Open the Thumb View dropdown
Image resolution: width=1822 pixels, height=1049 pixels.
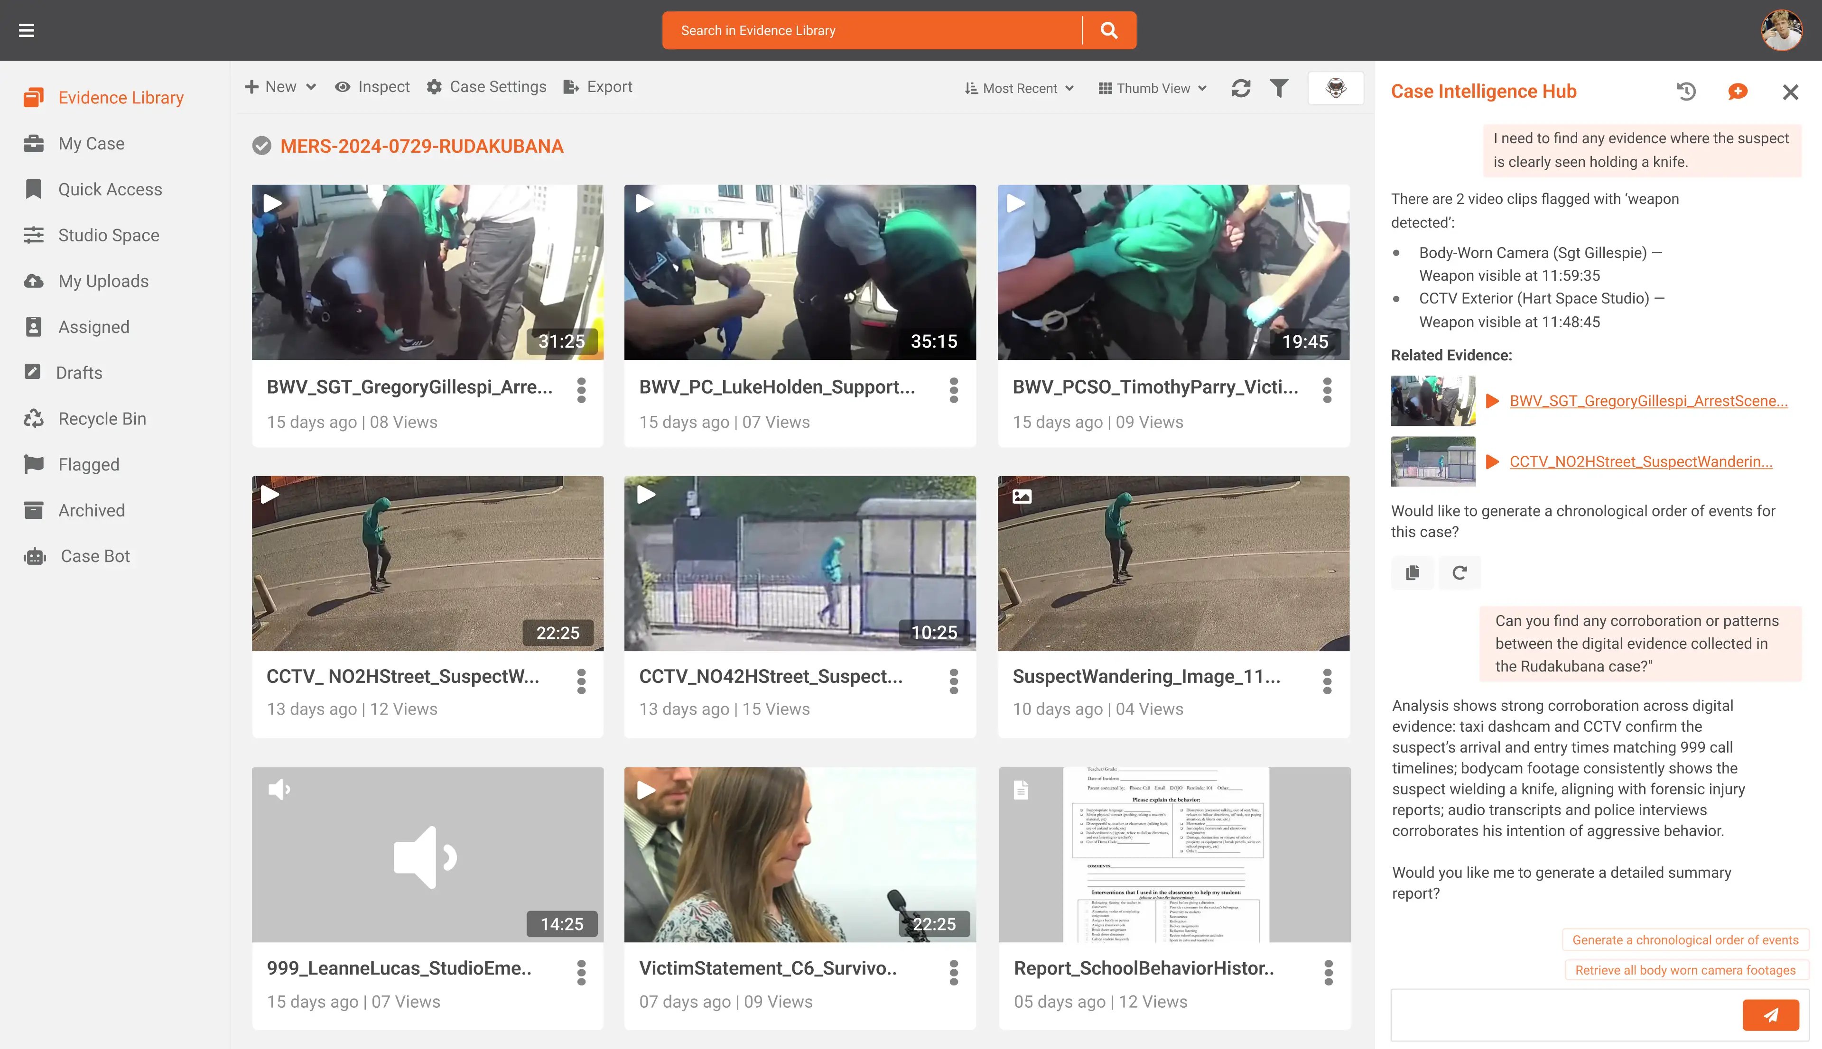coord(1152,89)
